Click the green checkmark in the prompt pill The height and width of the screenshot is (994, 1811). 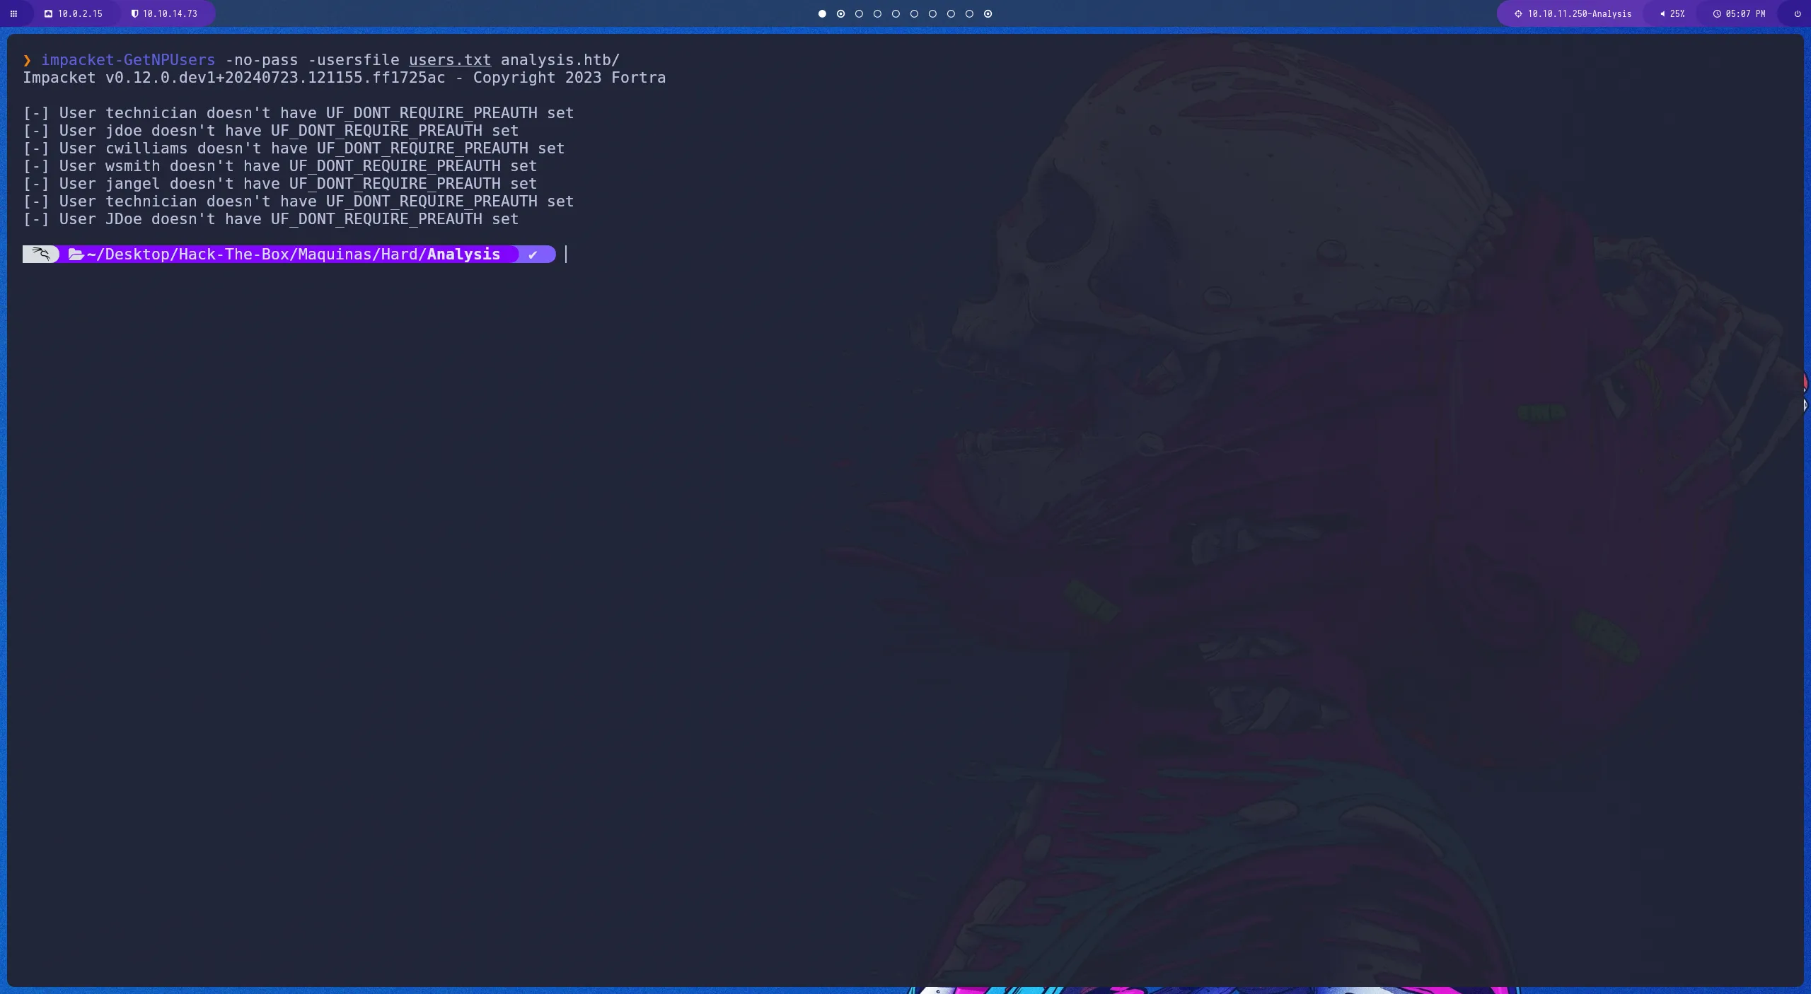pyautogui.click(x=533, y=254)
